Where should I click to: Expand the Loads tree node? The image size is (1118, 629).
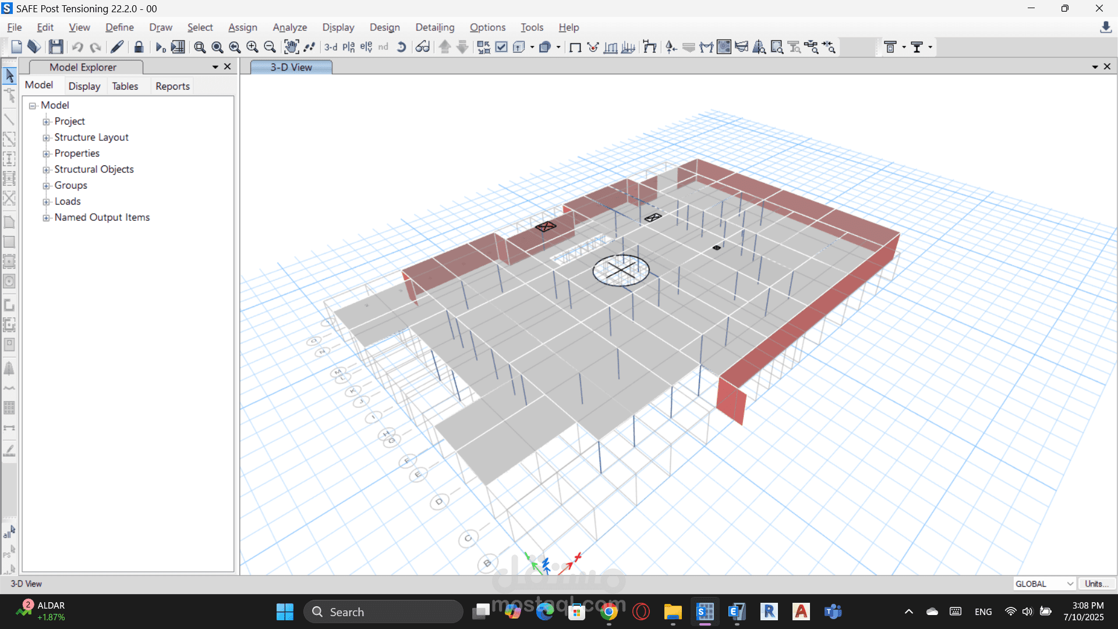coord(46,202)
